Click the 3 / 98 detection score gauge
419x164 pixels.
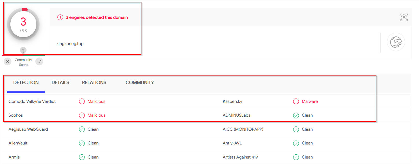coord(23,24)
